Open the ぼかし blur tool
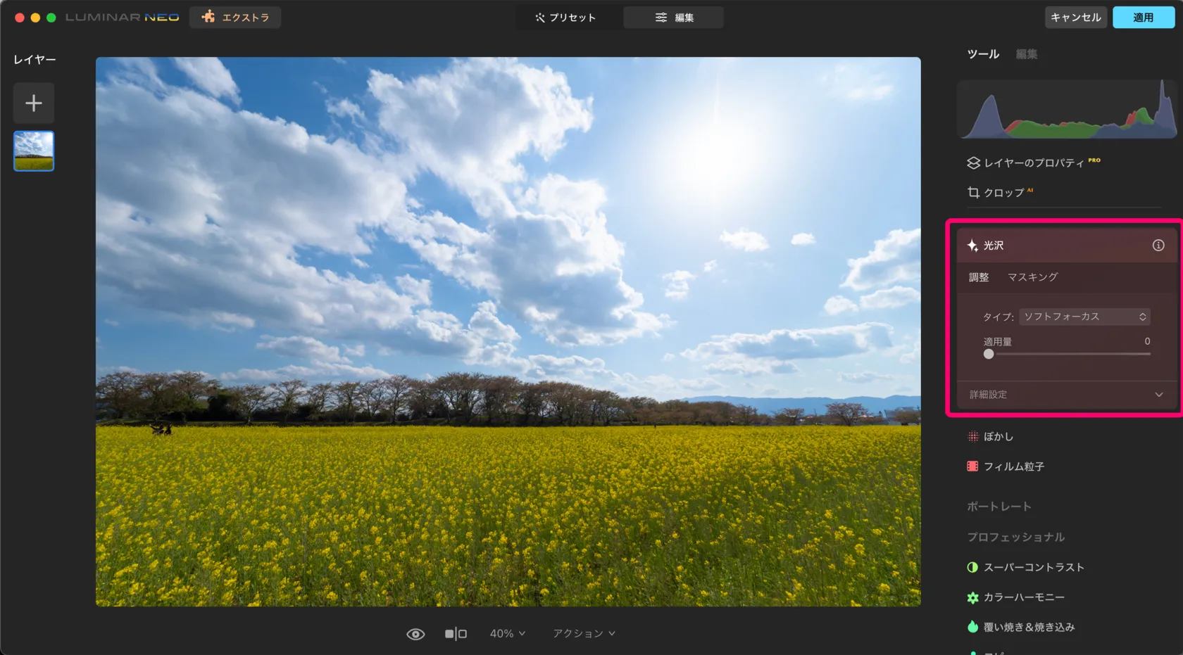Screen dimensions: 1183x655 (998, 437)
